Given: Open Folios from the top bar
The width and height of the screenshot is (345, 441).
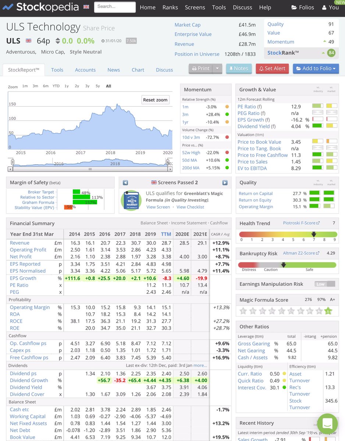Looking at the screenshot, I should tap(303, 7).
